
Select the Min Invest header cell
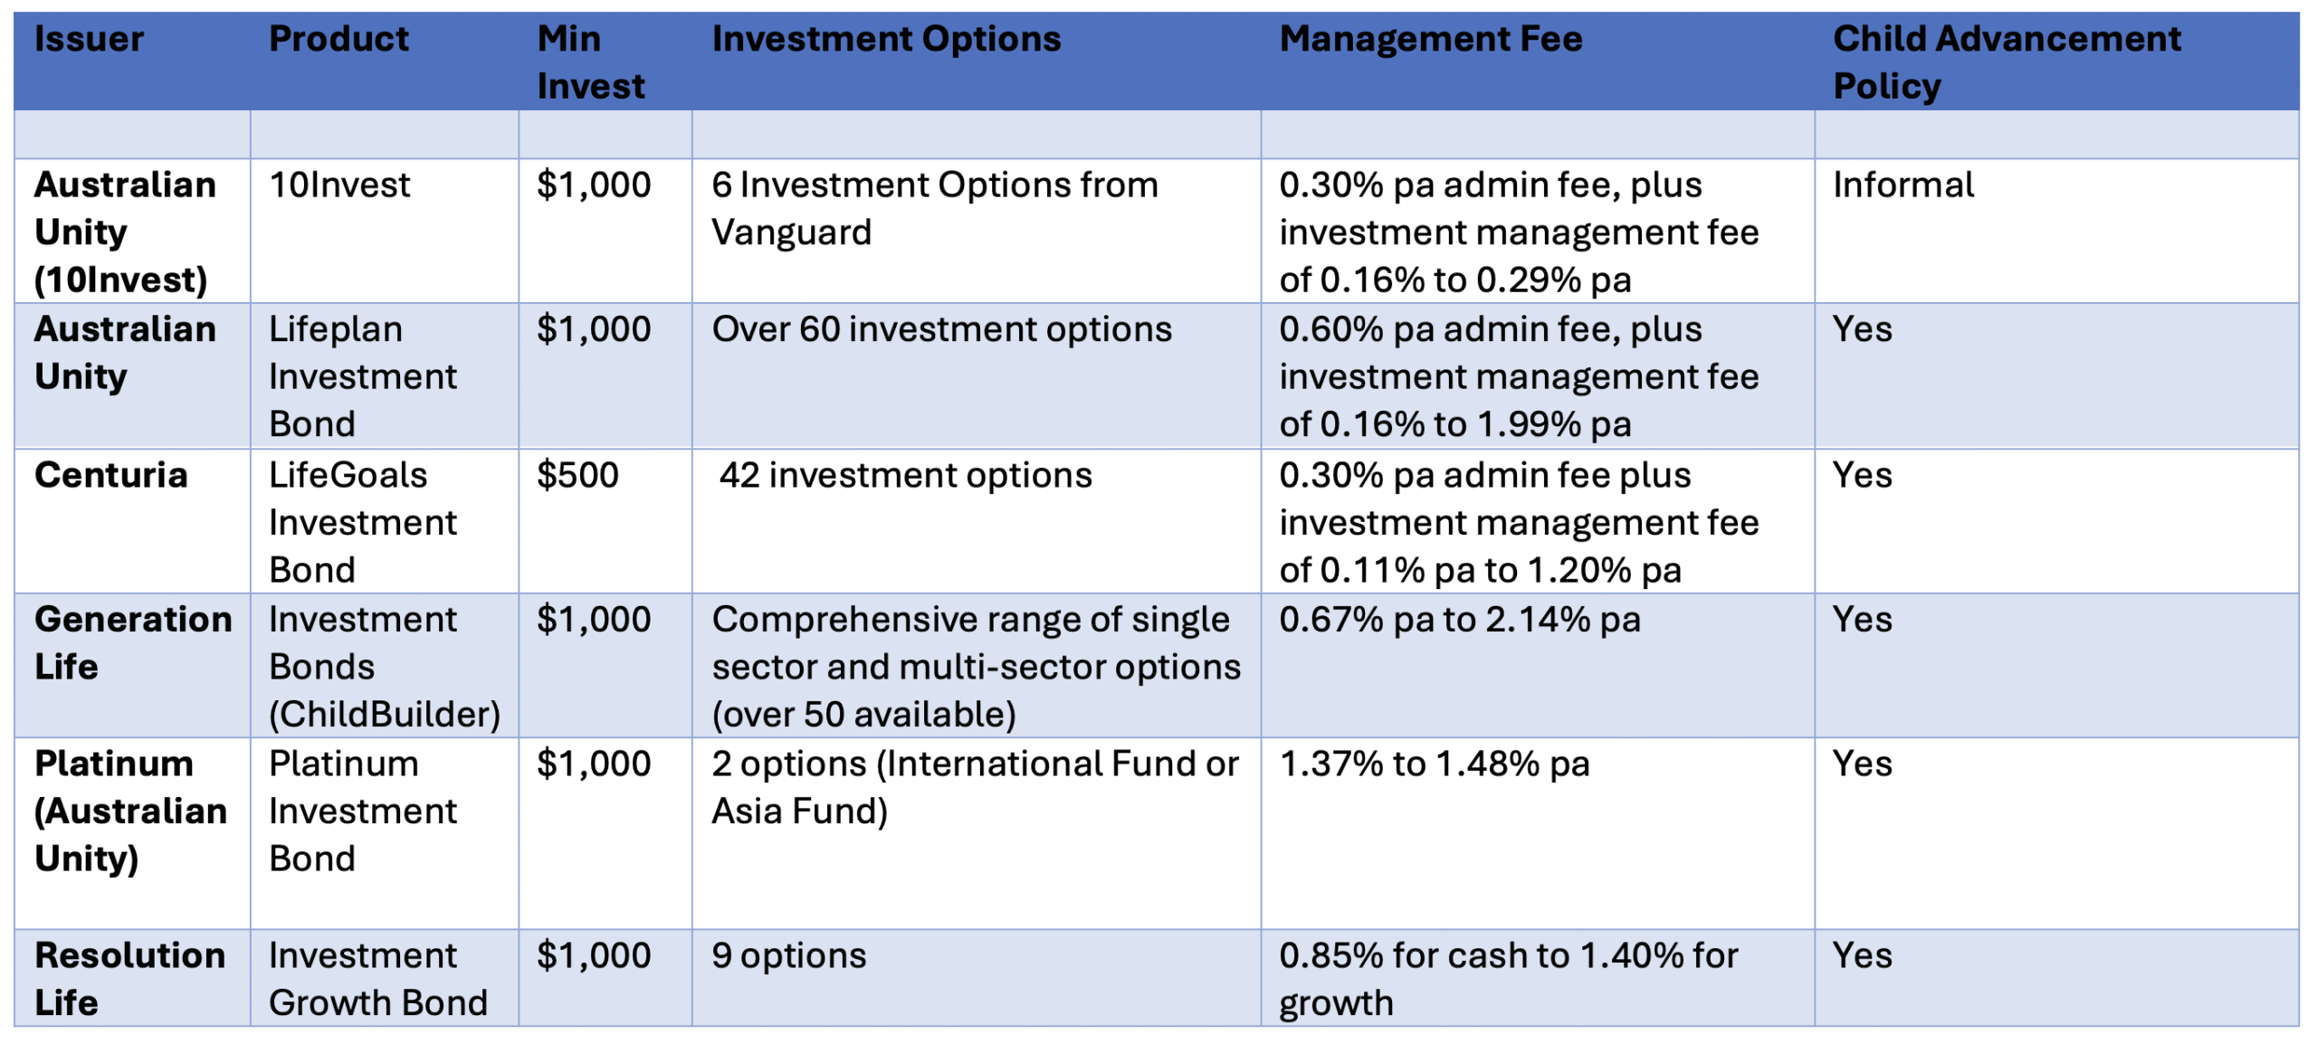(x=590, y=62)
